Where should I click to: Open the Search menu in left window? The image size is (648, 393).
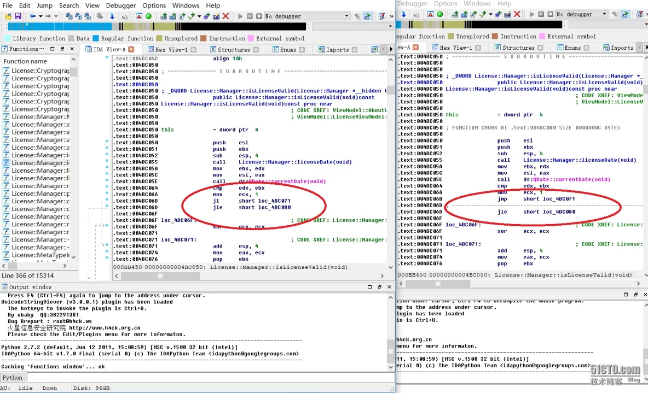point(68,5)
